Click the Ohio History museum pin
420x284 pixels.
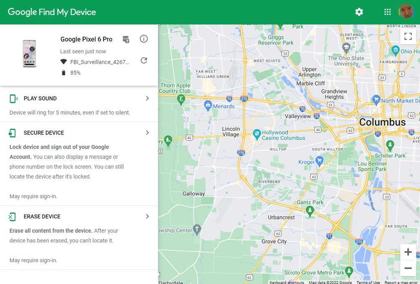point(395,51)
